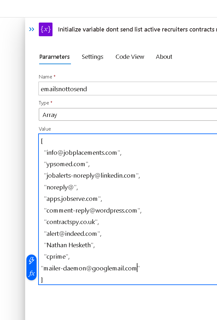Click the purple variable action icon
Screen dimensions: 217x320
[45, 29]
